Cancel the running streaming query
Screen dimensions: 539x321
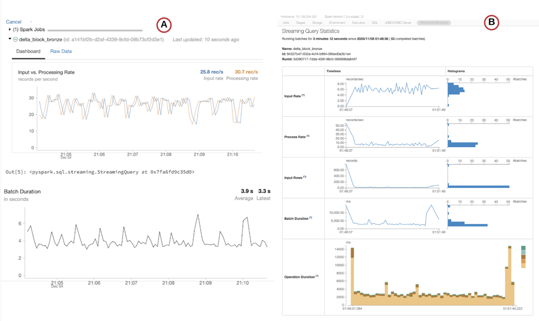(14, 22)
